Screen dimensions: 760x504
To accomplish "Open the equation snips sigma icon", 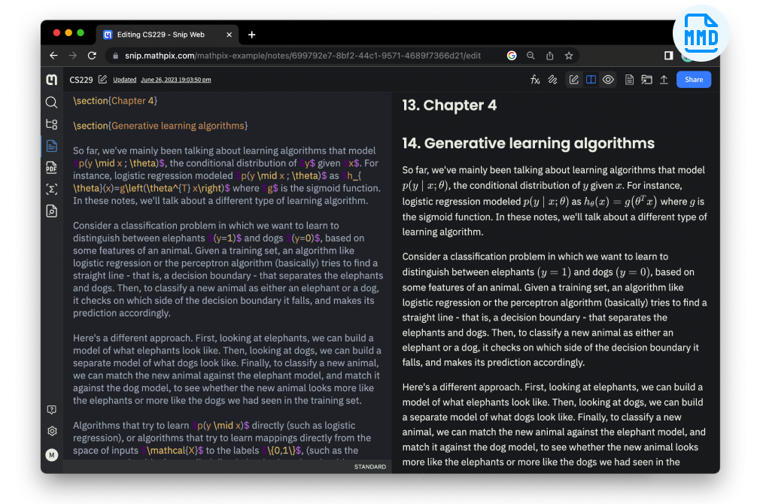I will pyautogui.click(x=51, y=190).
